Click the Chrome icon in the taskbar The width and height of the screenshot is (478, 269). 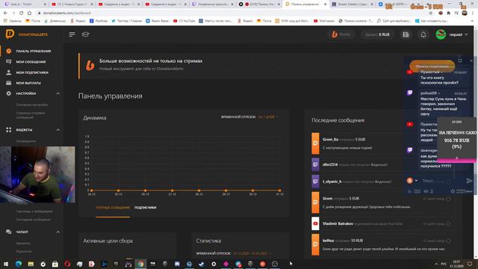(x=140, y=264)
